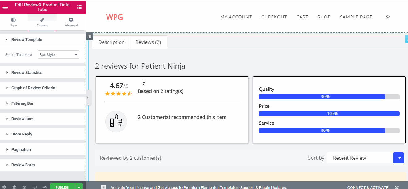Viewport: 408px width, 189px height.
Task: Collapse the Elementor side panel
Action: [88, 98]
